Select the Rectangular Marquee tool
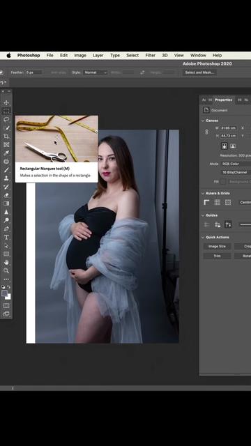Viewport: 251px width, 446px height. pyautogui.click(x=6, y=111)
